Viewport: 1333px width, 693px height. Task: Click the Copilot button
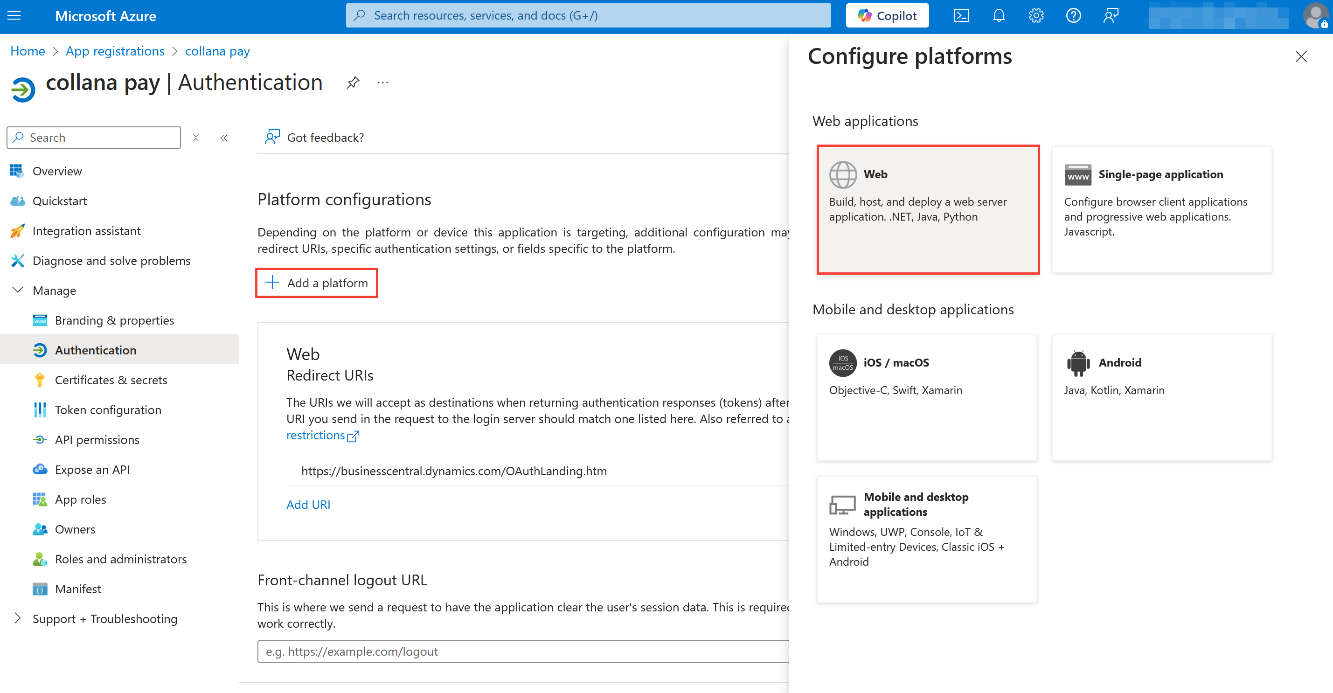(887, 15)
